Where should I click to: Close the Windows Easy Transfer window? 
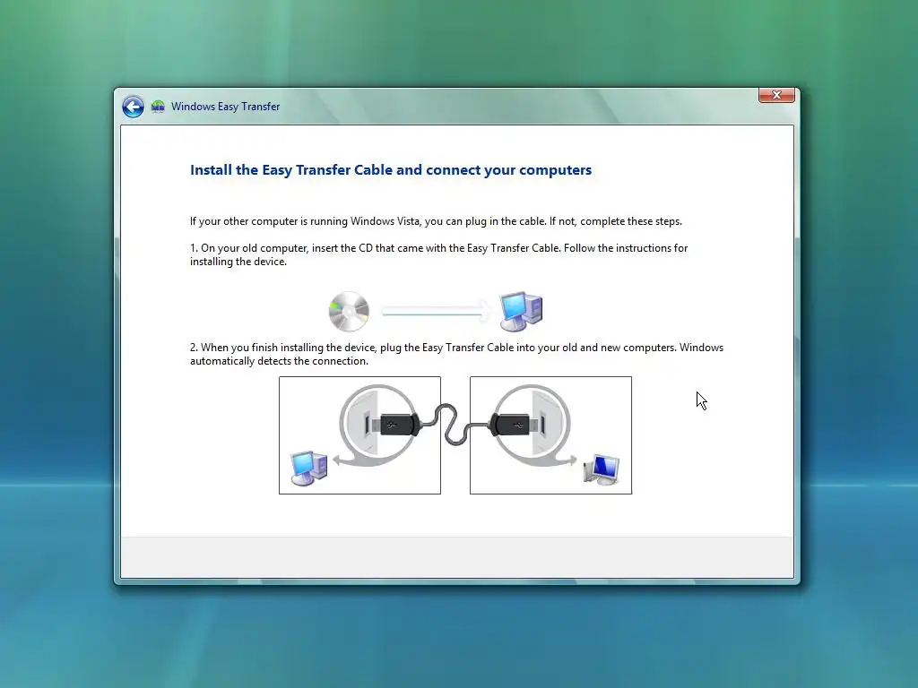[776, 95]
